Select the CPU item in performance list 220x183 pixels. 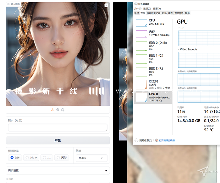(x=153, y=23)
